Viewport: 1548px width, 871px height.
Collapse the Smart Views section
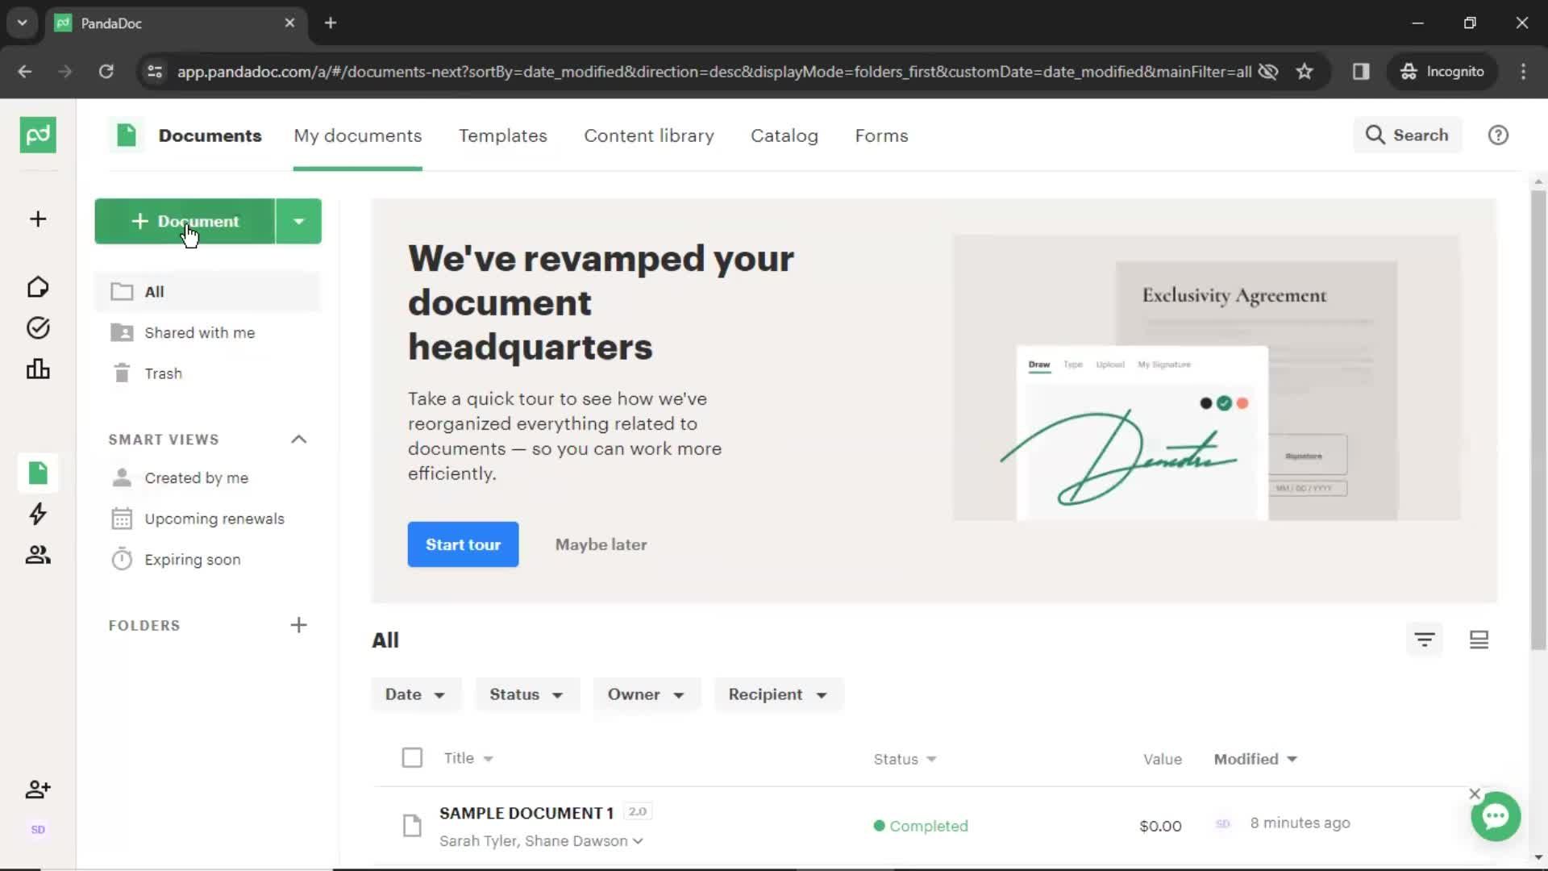tap(299, 440)
